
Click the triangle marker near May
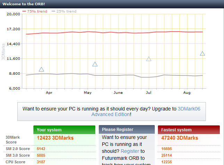[x=95, y=64]
